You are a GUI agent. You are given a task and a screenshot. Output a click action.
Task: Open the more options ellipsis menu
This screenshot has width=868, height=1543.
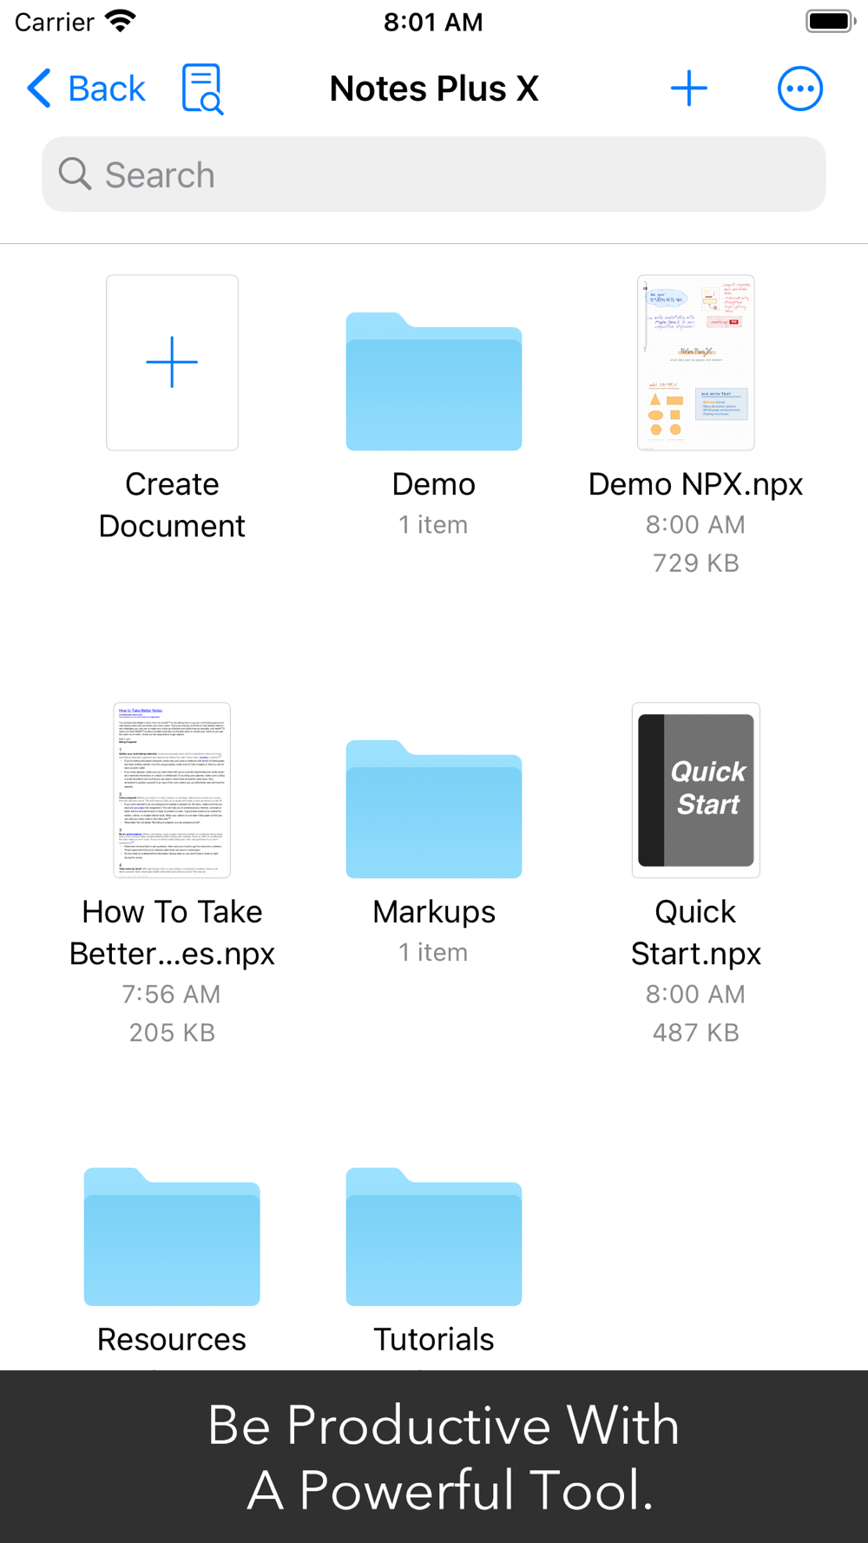coord(799,89)
